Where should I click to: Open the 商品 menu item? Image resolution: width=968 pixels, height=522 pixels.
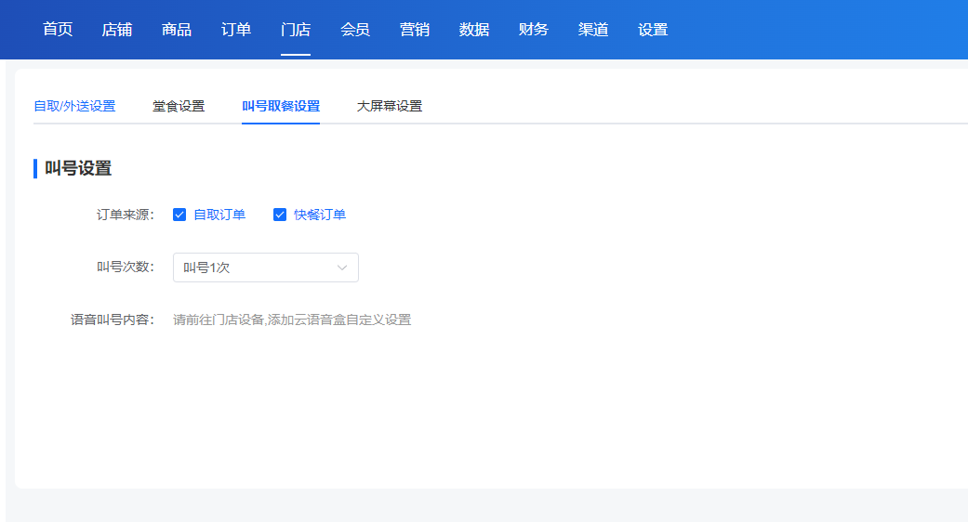177,30
